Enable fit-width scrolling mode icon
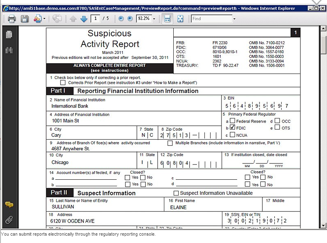This screenshot has width=327, height=243. coord(167,19)
